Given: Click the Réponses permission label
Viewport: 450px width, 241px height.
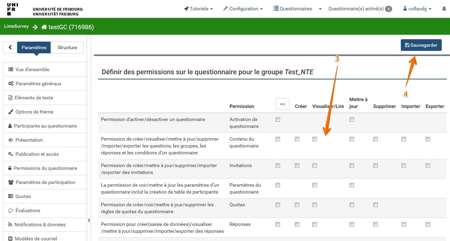Looking at the screenshot, I should click(x=240, y=224).
